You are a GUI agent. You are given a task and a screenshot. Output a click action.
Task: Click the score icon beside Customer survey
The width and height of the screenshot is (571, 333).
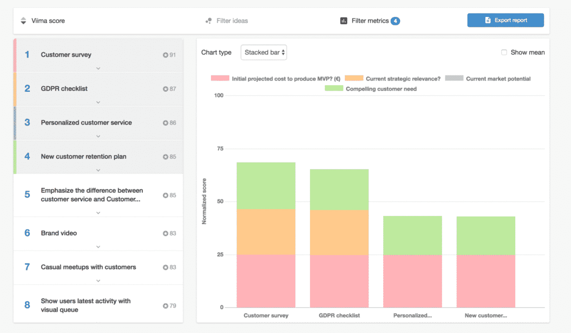166,55
